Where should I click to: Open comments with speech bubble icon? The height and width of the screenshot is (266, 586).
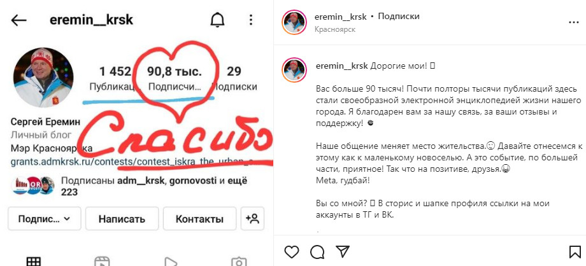click(x=317, y=252)
